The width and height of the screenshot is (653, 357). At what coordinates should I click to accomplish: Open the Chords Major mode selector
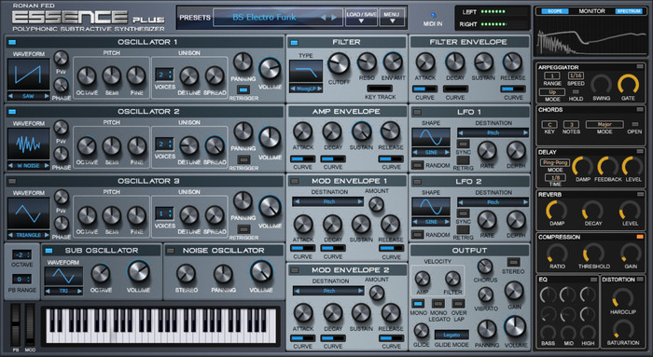point(604,124)
